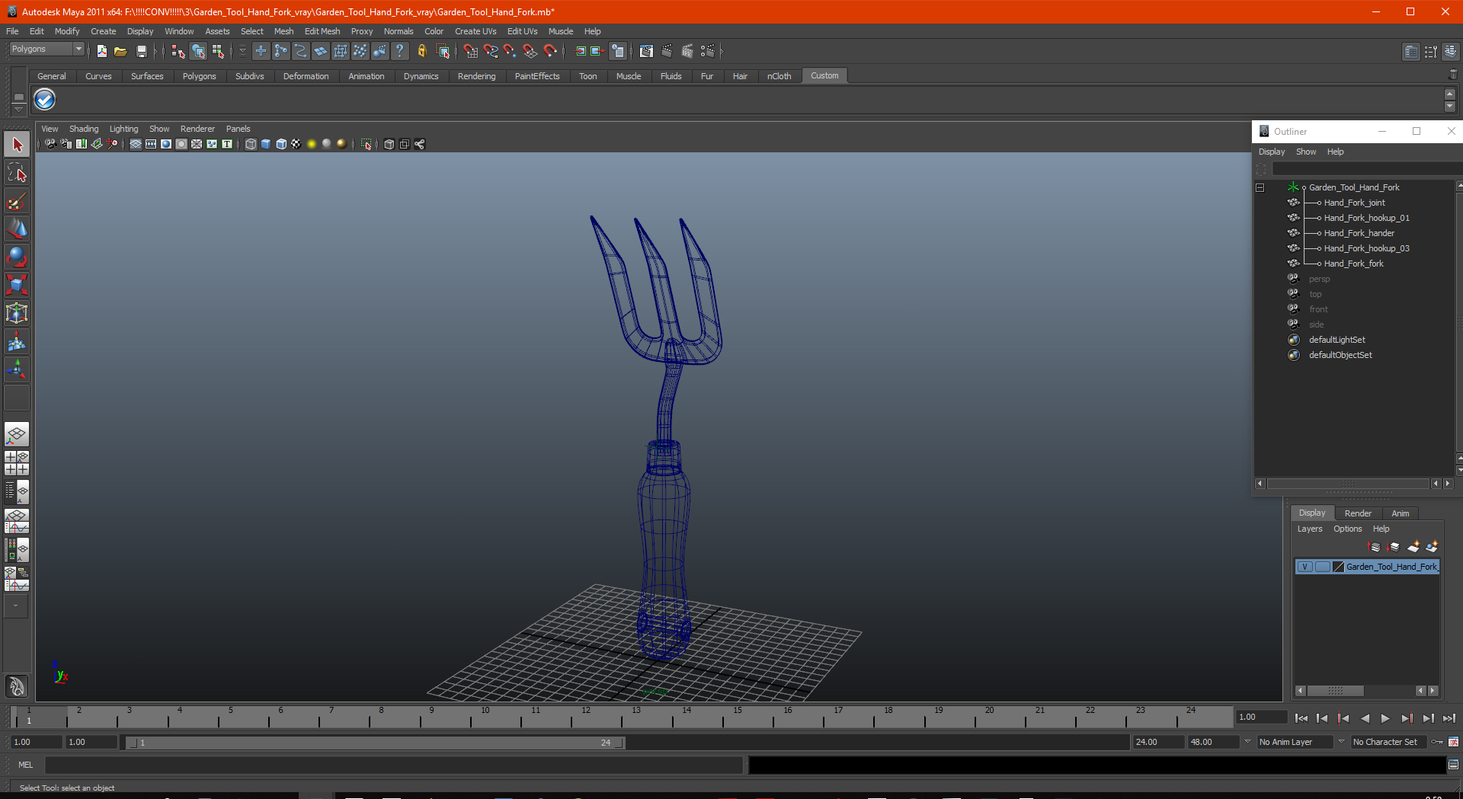Expand more layouts arrow button
Viewport: 1463px width, 799px height.
[x=17, y=606]
